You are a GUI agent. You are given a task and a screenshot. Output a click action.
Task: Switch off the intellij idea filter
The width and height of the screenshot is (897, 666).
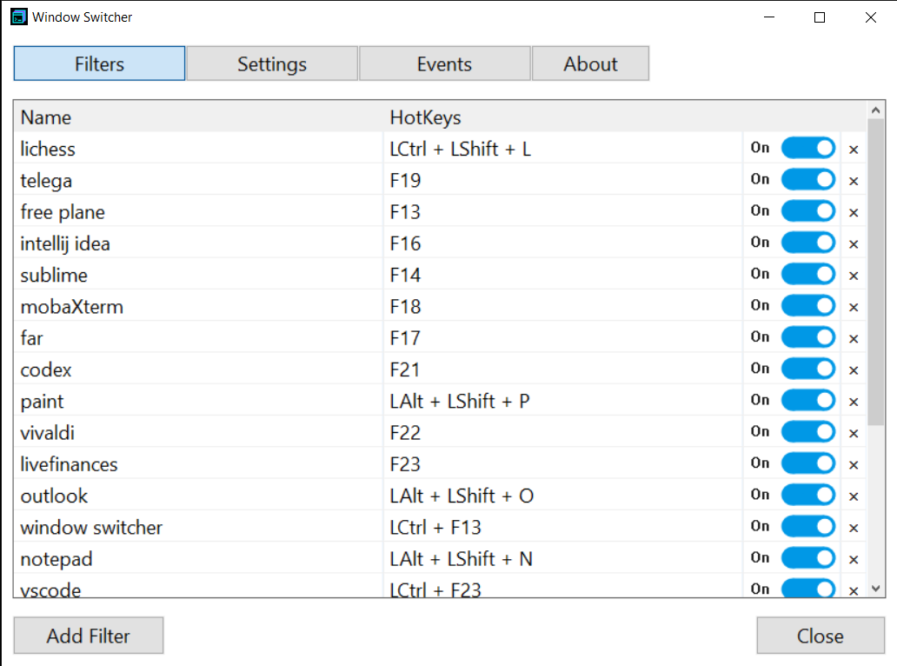[807, 243]
